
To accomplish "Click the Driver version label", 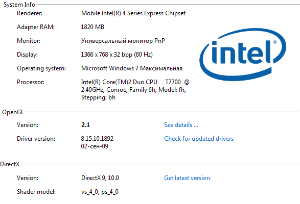I will 36,139.
